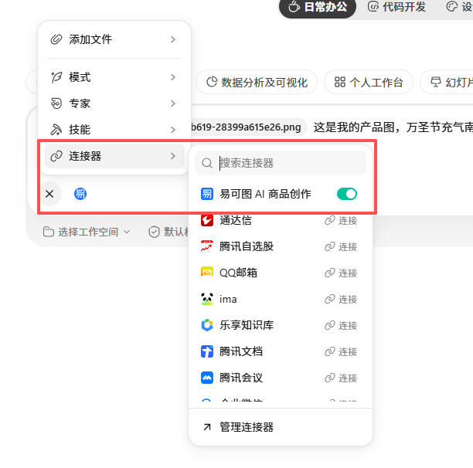473x468 pixels.
Task: Click the presentation icon in 幻灯片 chip
Action: point(436,82)
